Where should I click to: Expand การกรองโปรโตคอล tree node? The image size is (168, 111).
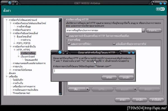coord(11,70)
